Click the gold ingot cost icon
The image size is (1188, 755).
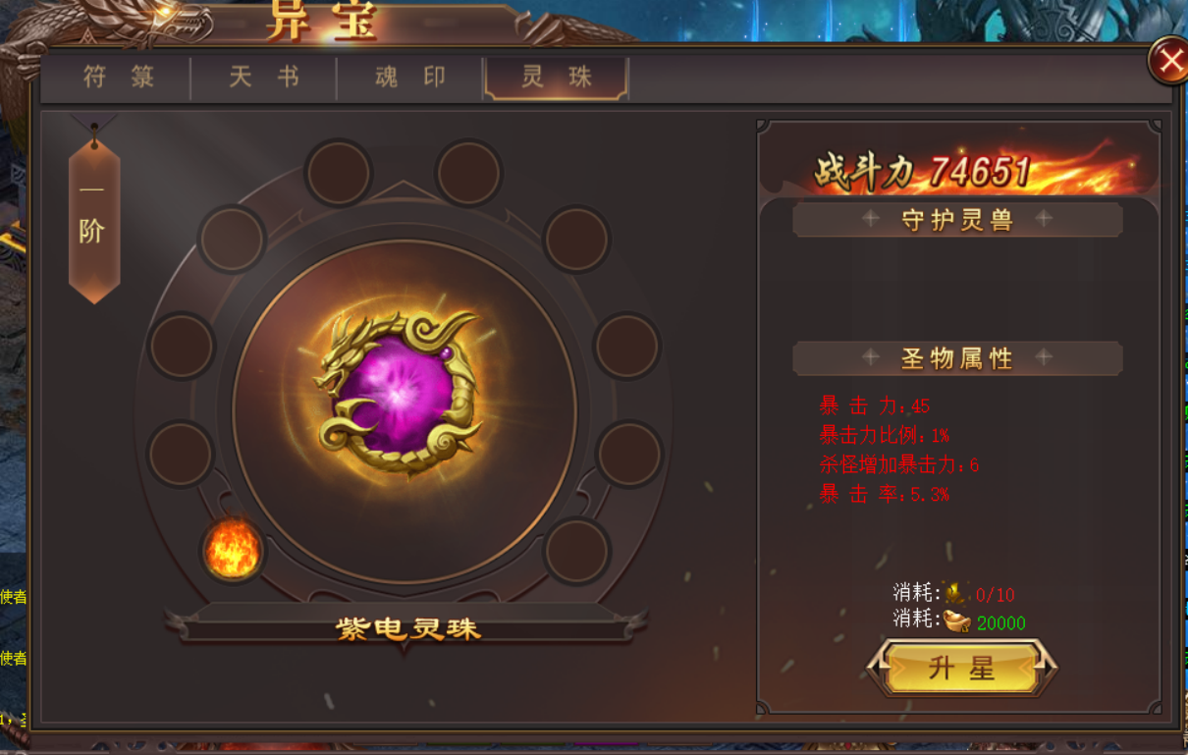coord(957,620)
